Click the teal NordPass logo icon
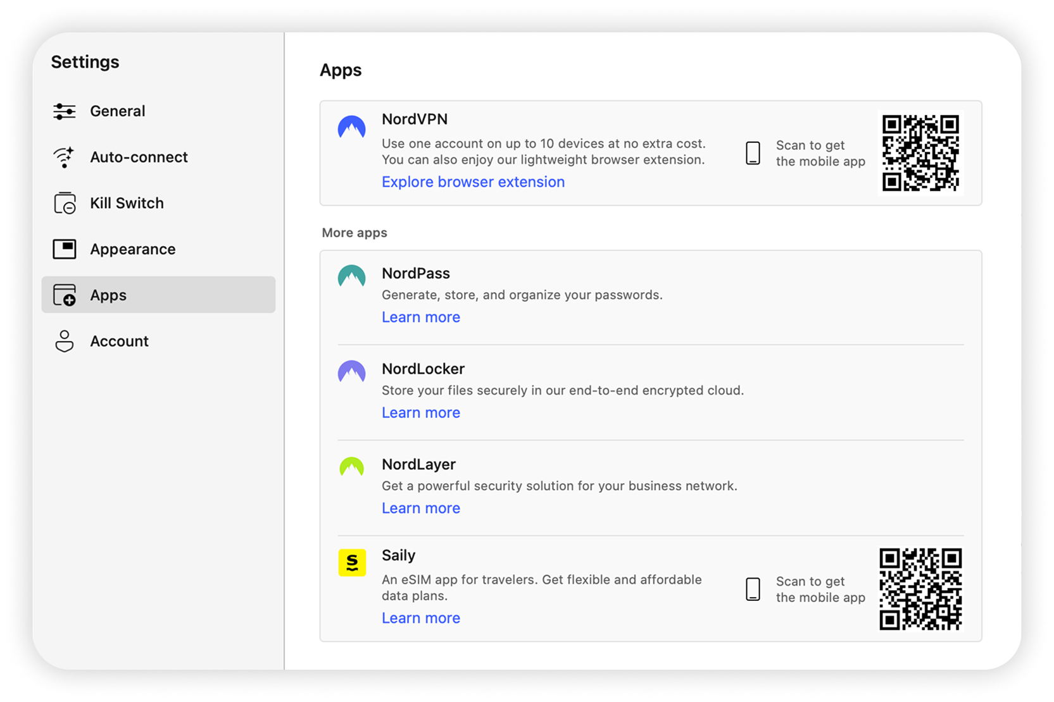This screenshot has width=1054, height=702. 351,276
